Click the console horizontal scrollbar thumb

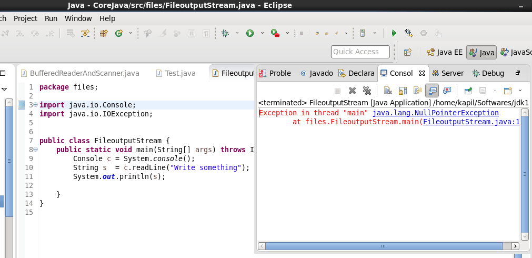[383, 246]
